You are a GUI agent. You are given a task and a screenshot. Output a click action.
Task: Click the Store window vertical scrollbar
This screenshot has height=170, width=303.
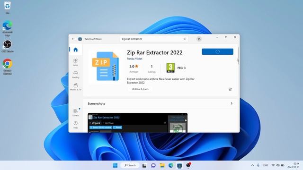239,56
